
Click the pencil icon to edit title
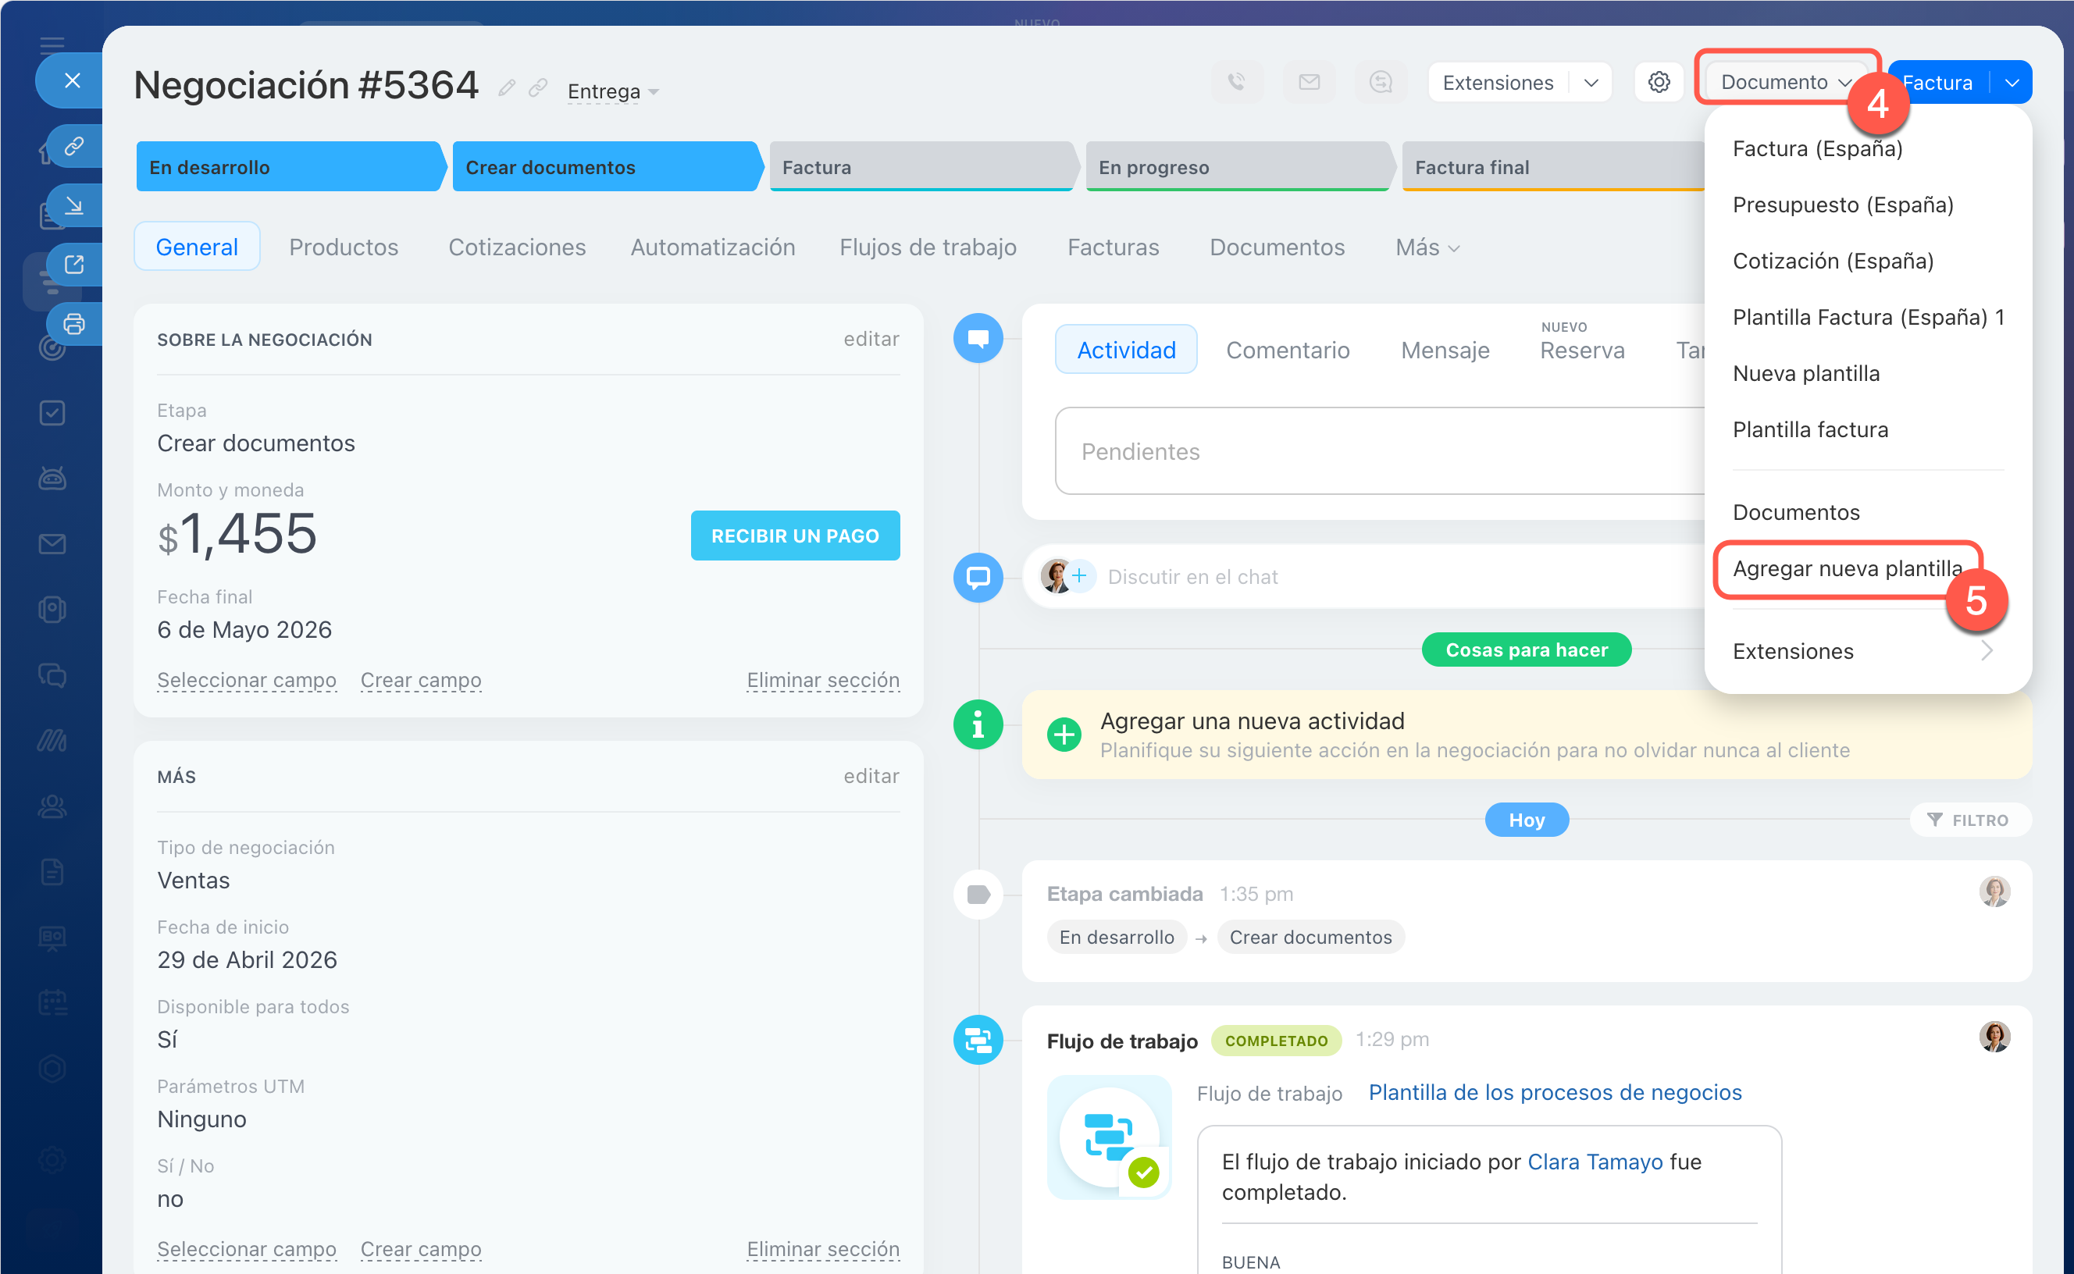click(507, 87)
